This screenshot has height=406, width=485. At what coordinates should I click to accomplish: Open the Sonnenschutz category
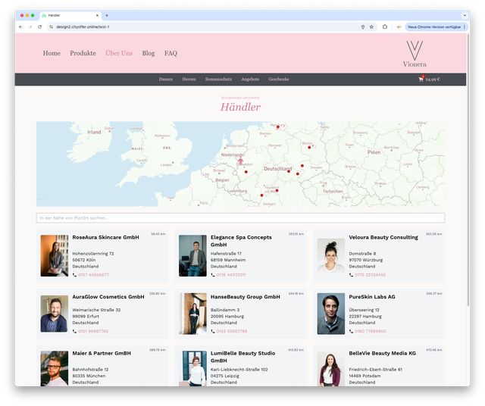[x=218, y=80]
